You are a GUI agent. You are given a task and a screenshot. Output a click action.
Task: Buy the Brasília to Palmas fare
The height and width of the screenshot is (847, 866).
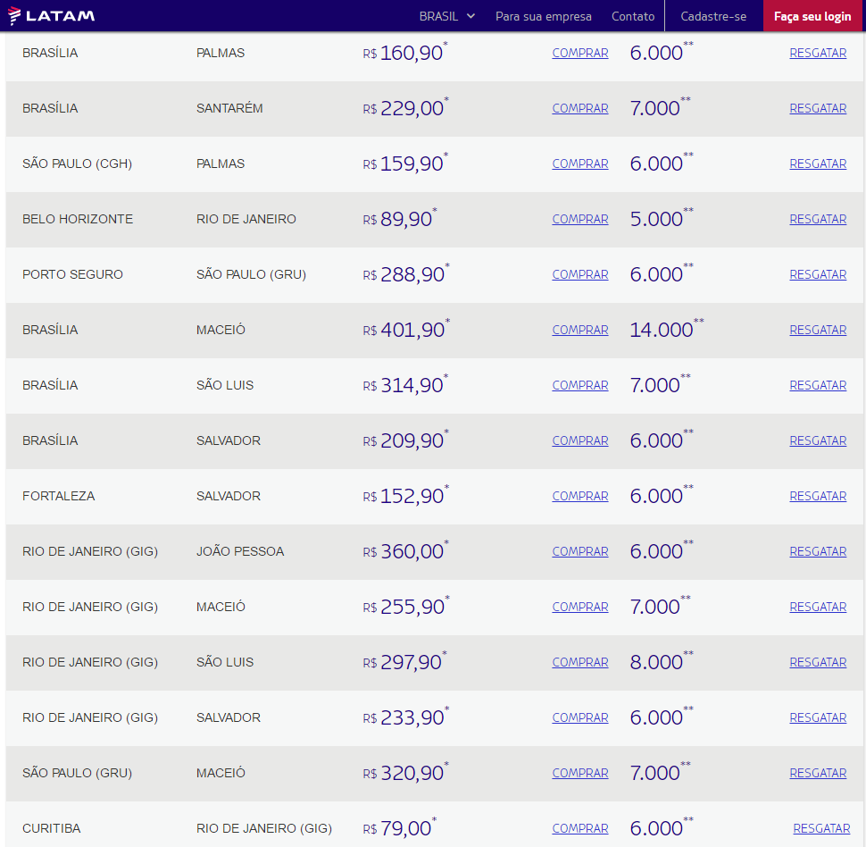pos(580,53)
